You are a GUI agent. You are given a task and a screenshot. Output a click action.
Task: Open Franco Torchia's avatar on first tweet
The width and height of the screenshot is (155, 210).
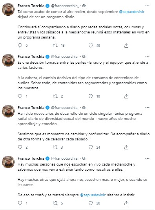pos(8,9)
